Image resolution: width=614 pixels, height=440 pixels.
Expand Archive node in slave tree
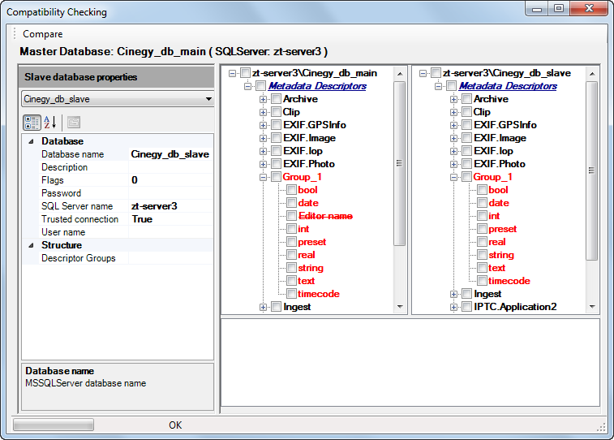pyautogui.click(x=453, y=99)
